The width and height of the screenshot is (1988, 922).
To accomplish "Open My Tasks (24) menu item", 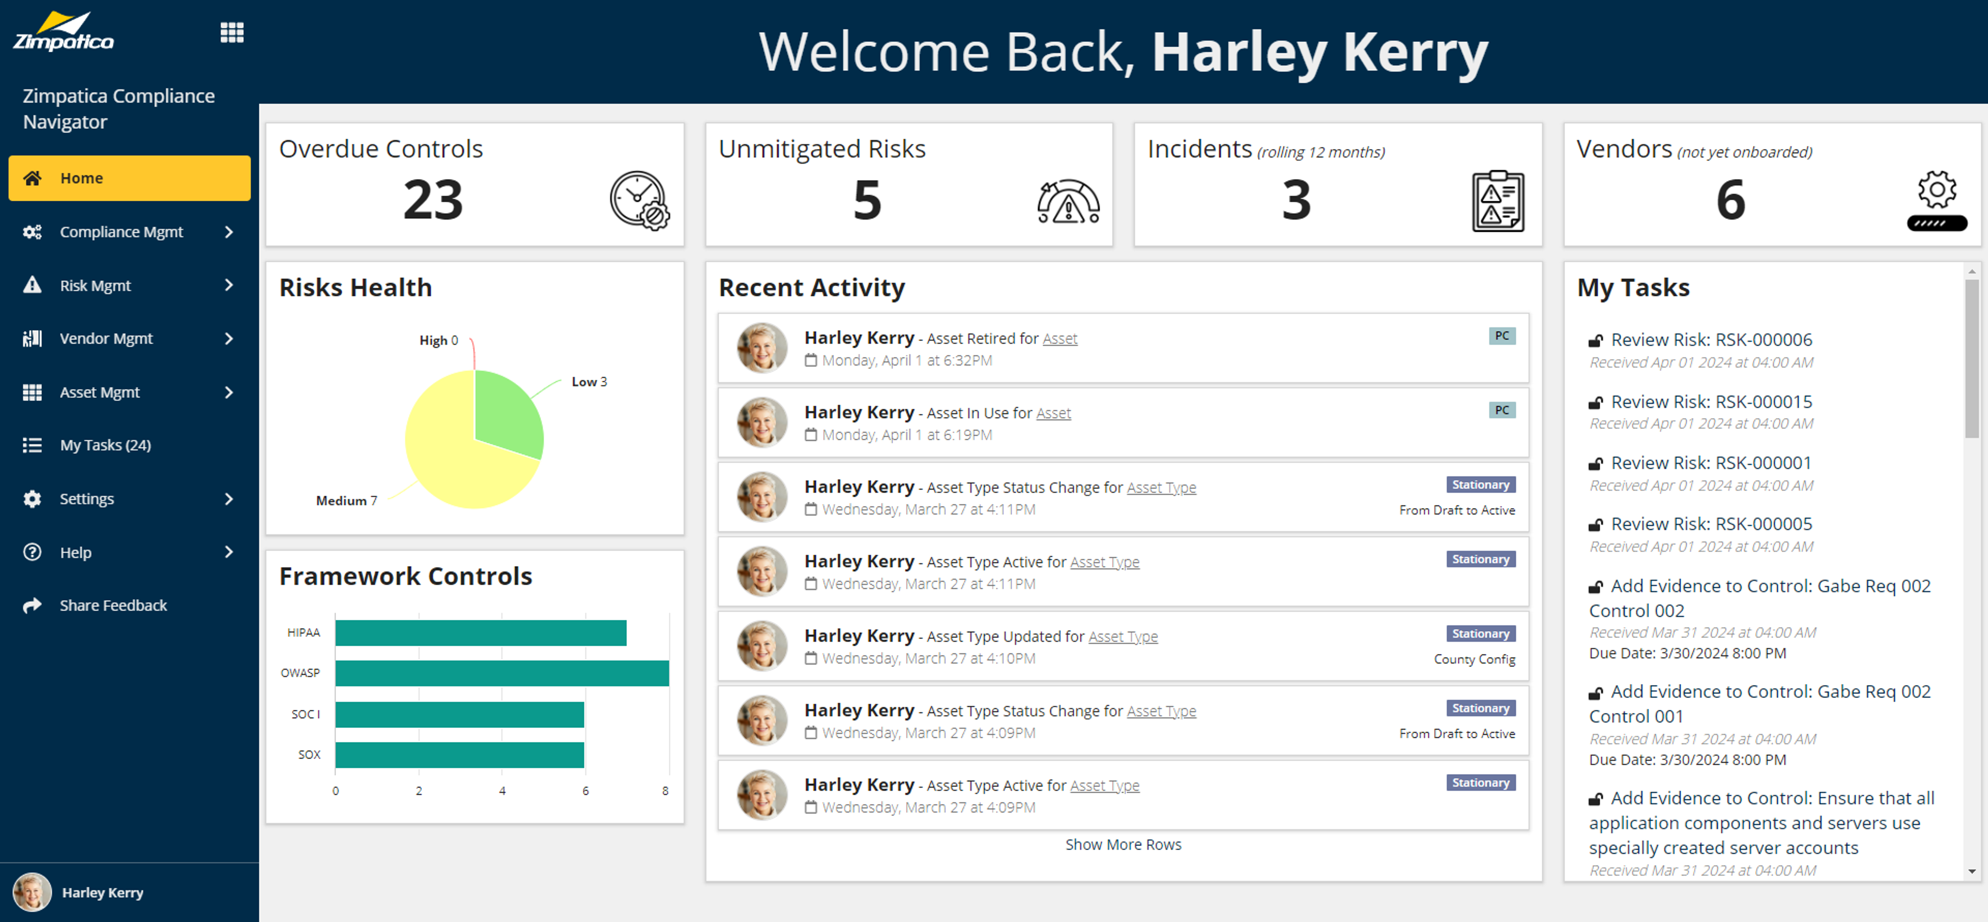I will coord(129,445).
